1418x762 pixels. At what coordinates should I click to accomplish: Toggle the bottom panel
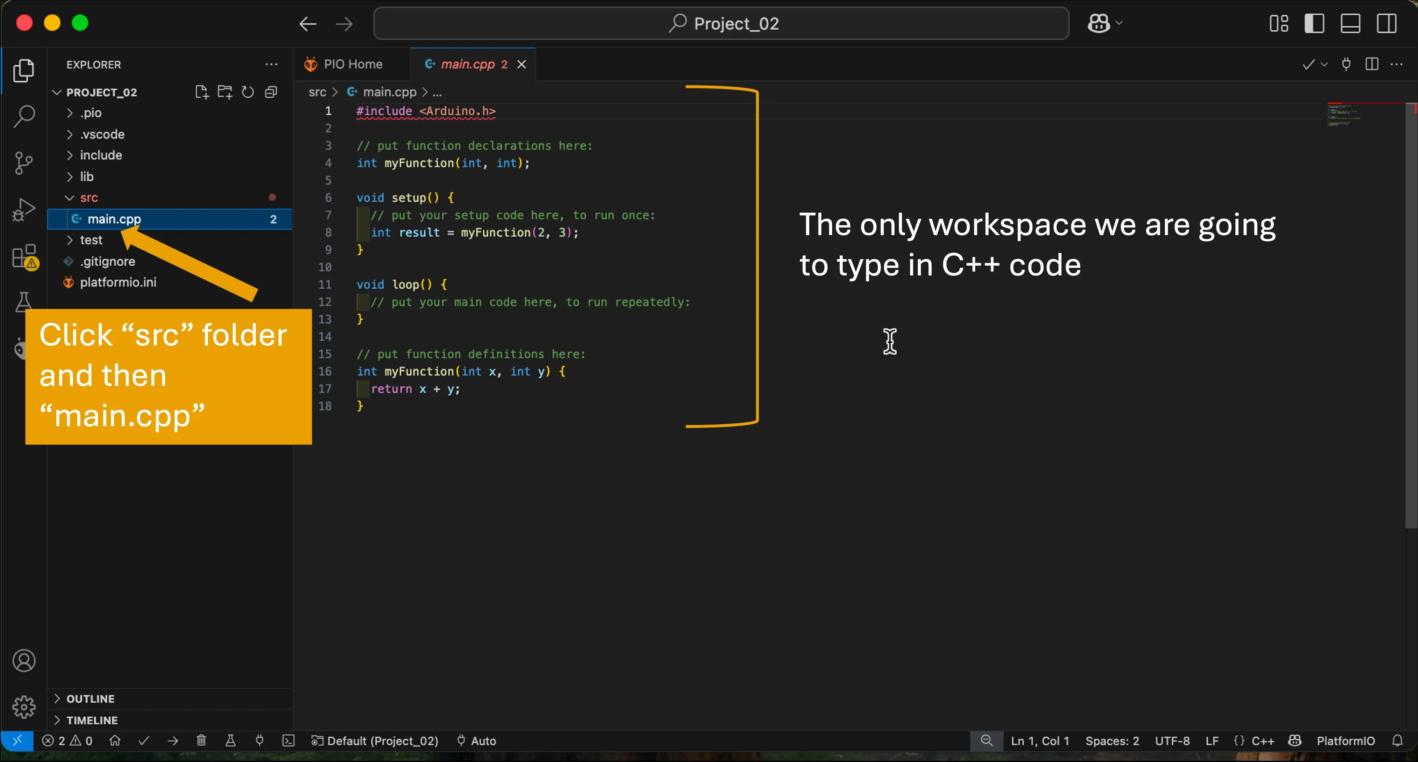click(x=1350, y=24)
